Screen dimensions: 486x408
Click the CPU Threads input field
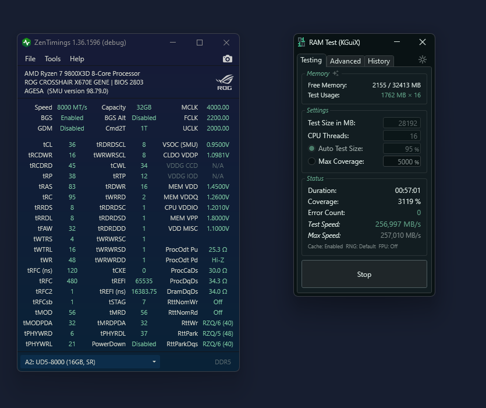click(x=402, y=136)
